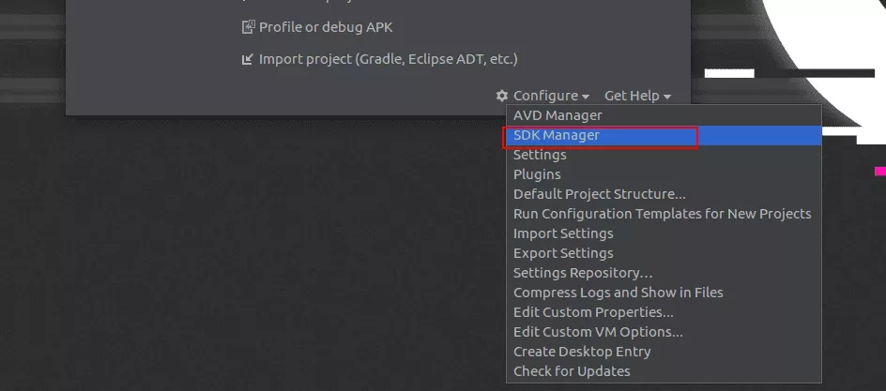Choose Plugins in the menu

pos(537,174)
